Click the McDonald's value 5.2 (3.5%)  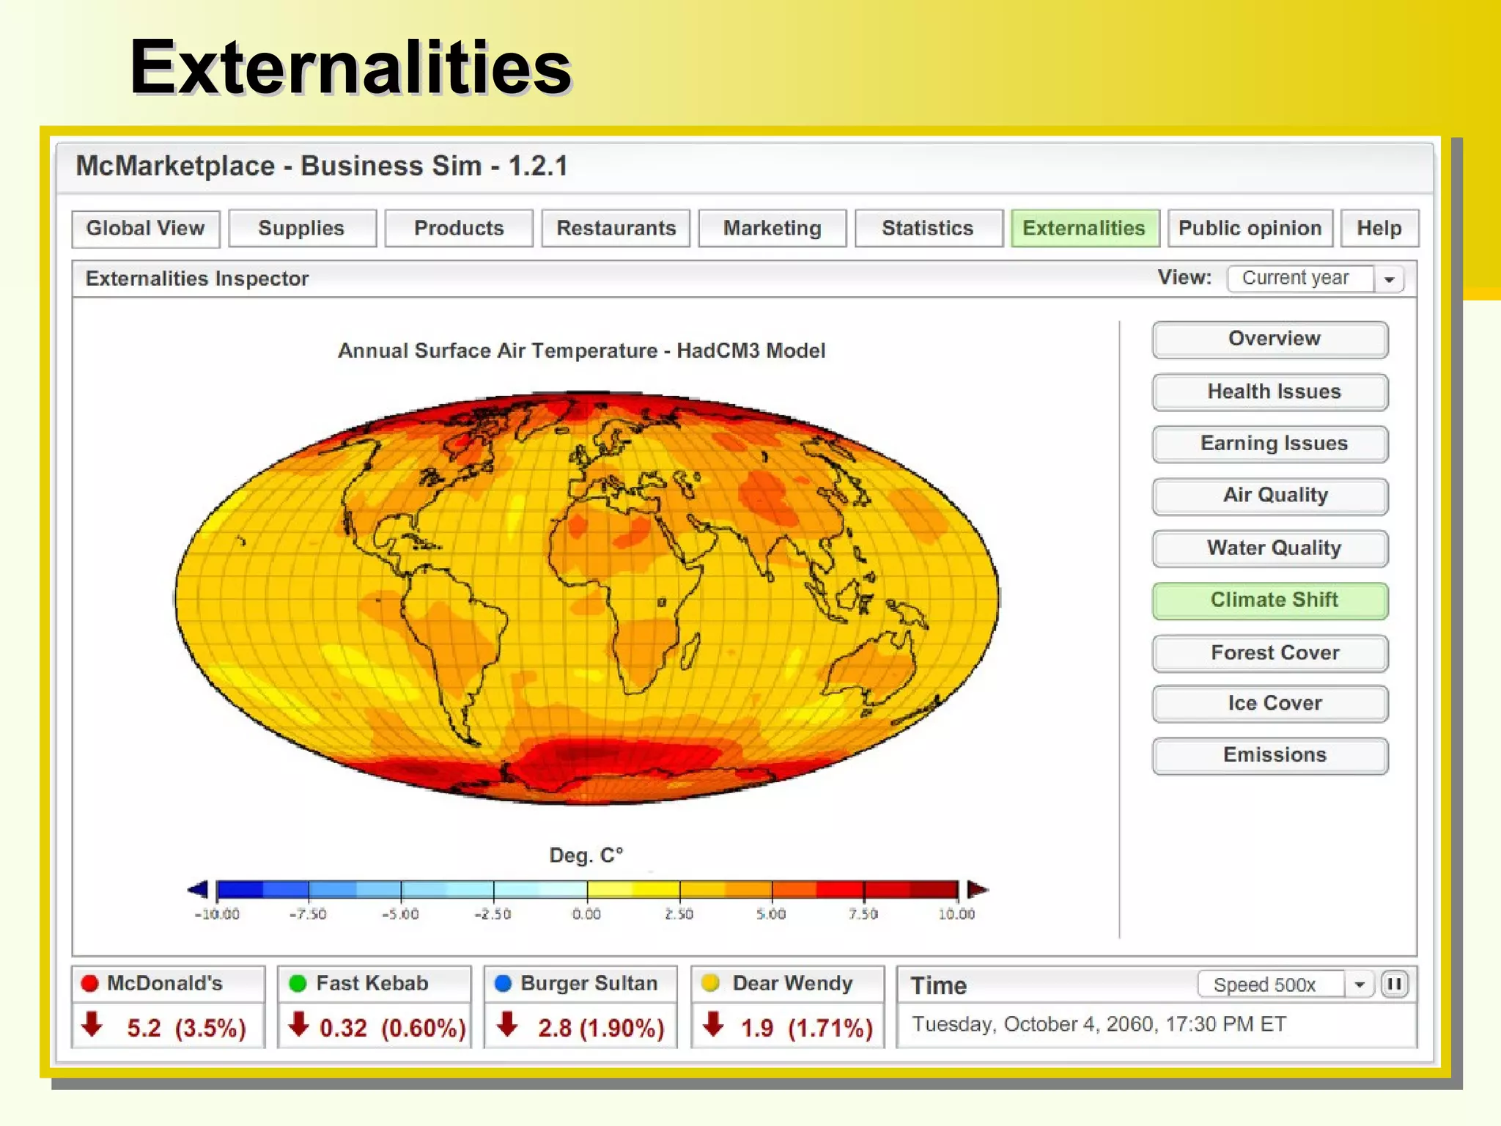pyautogui.click(x=186, y=1028)
